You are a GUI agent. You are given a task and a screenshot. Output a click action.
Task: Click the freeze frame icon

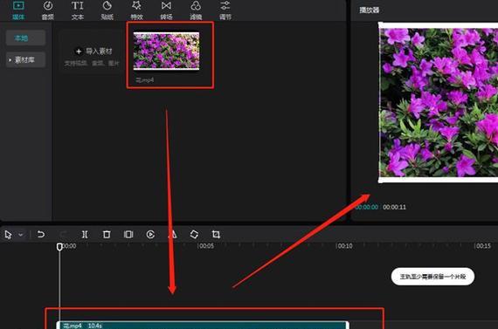128,235
